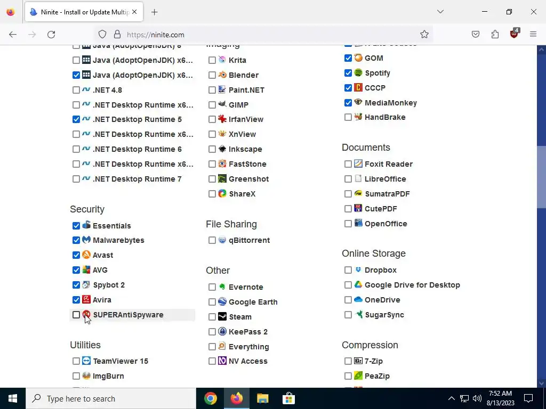Select the Ninite browser tab

point(84,12)
